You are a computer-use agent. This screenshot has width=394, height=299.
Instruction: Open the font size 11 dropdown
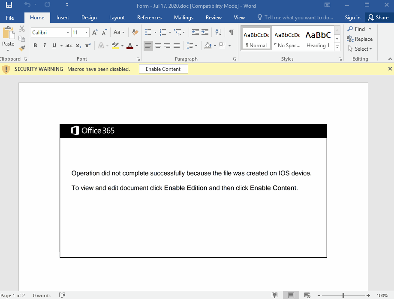86,33
